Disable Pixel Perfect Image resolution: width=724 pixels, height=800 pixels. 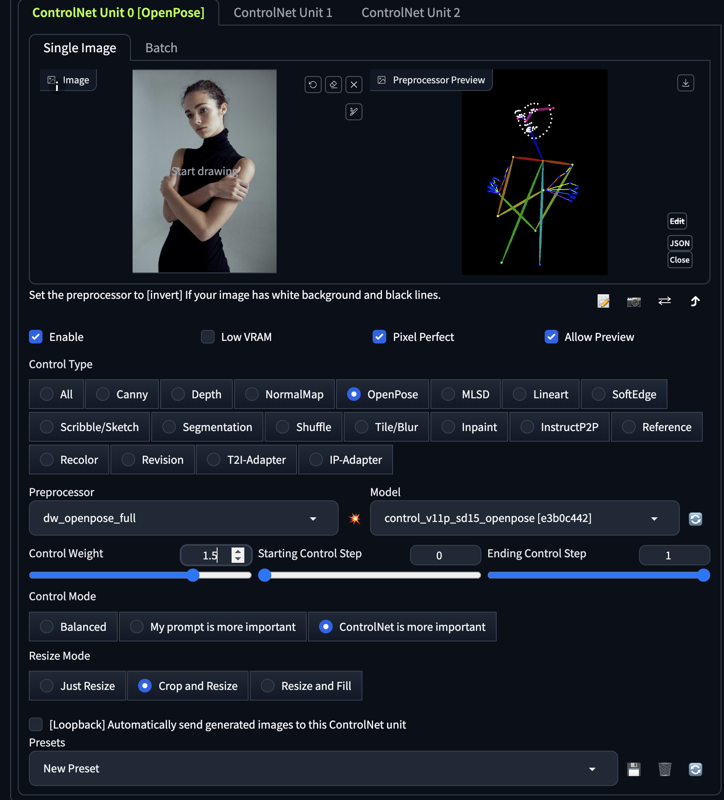point(379,337)
